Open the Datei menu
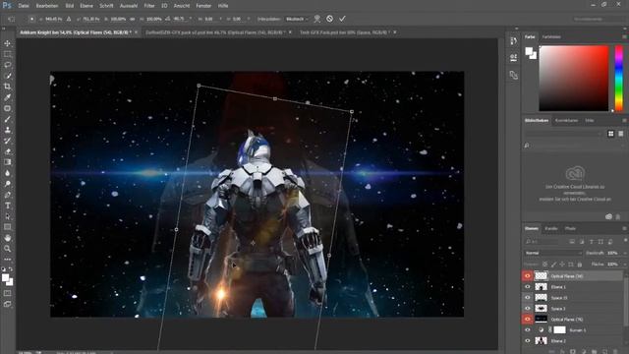The width and height of the screenshot is (629, 354). (x=24, y=6)
